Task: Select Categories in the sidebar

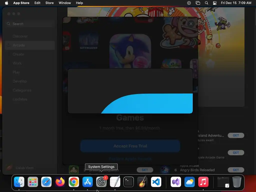Action: pyautogui.click(x=30, y=90)
